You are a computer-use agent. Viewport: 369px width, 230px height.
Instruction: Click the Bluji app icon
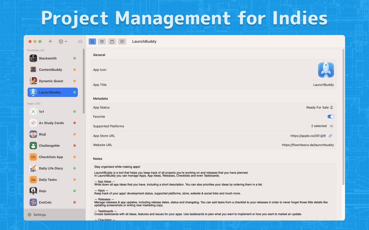click(x=33, y=134)
